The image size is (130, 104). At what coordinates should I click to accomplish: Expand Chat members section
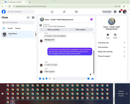(112, 47)
